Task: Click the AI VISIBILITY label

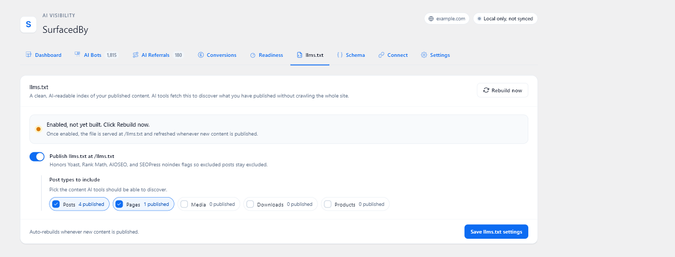Action: pos(58,16)
